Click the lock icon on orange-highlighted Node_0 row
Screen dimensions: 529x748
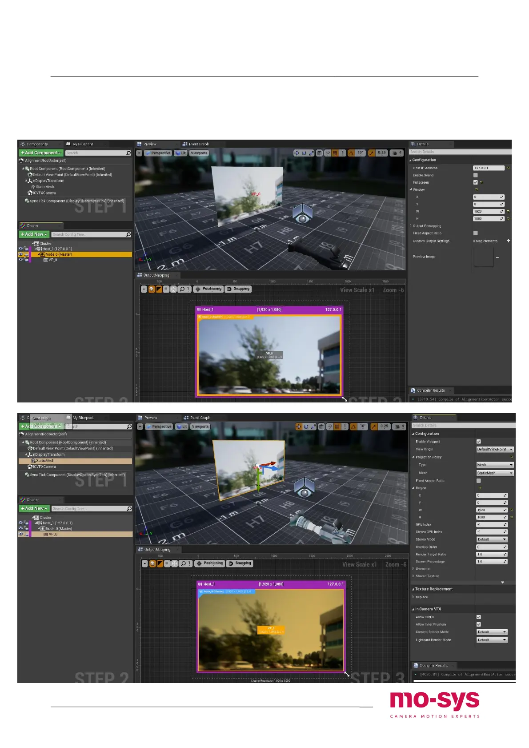click(26, 254)
